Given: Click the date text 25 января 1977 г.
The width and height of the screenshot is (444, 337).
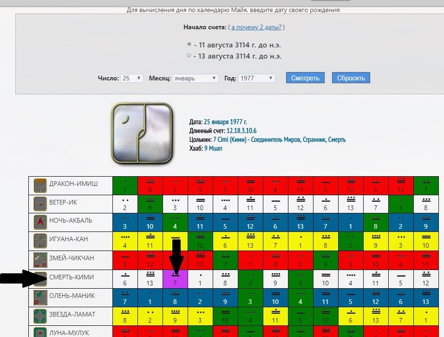Looking at the screenshot, I should coord(225,122).
